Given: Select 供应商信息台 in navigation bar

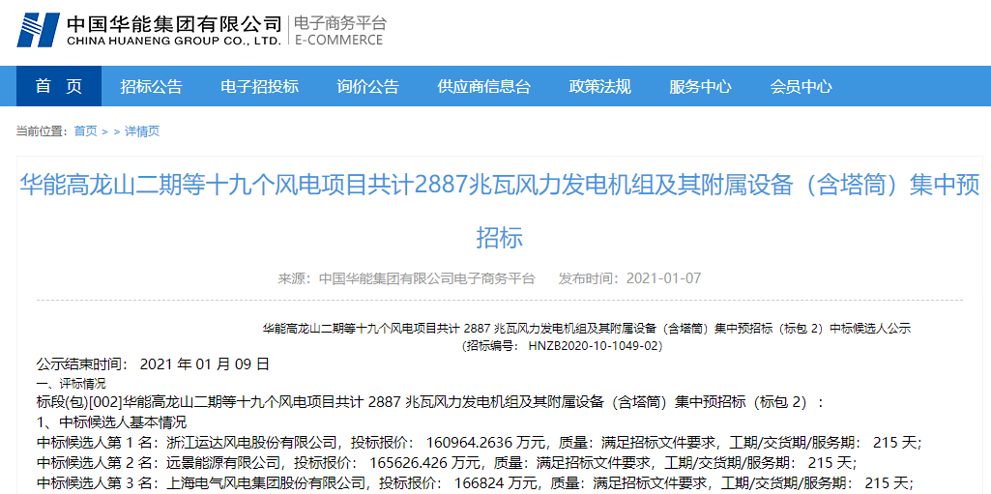Looking at the screenshot, I should click(483, 86).
